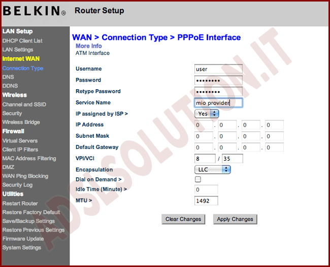Image resolution: width=330 pixels, height=267 pixels.
Task: Open Save/Backup Settings page
Action: [x=28, y=221]
